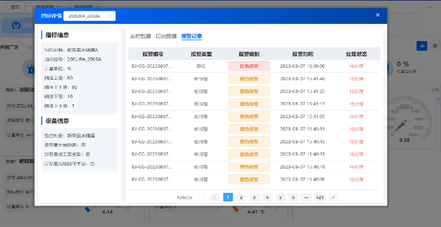
Task: Jump to page 4
Action: 267,198
